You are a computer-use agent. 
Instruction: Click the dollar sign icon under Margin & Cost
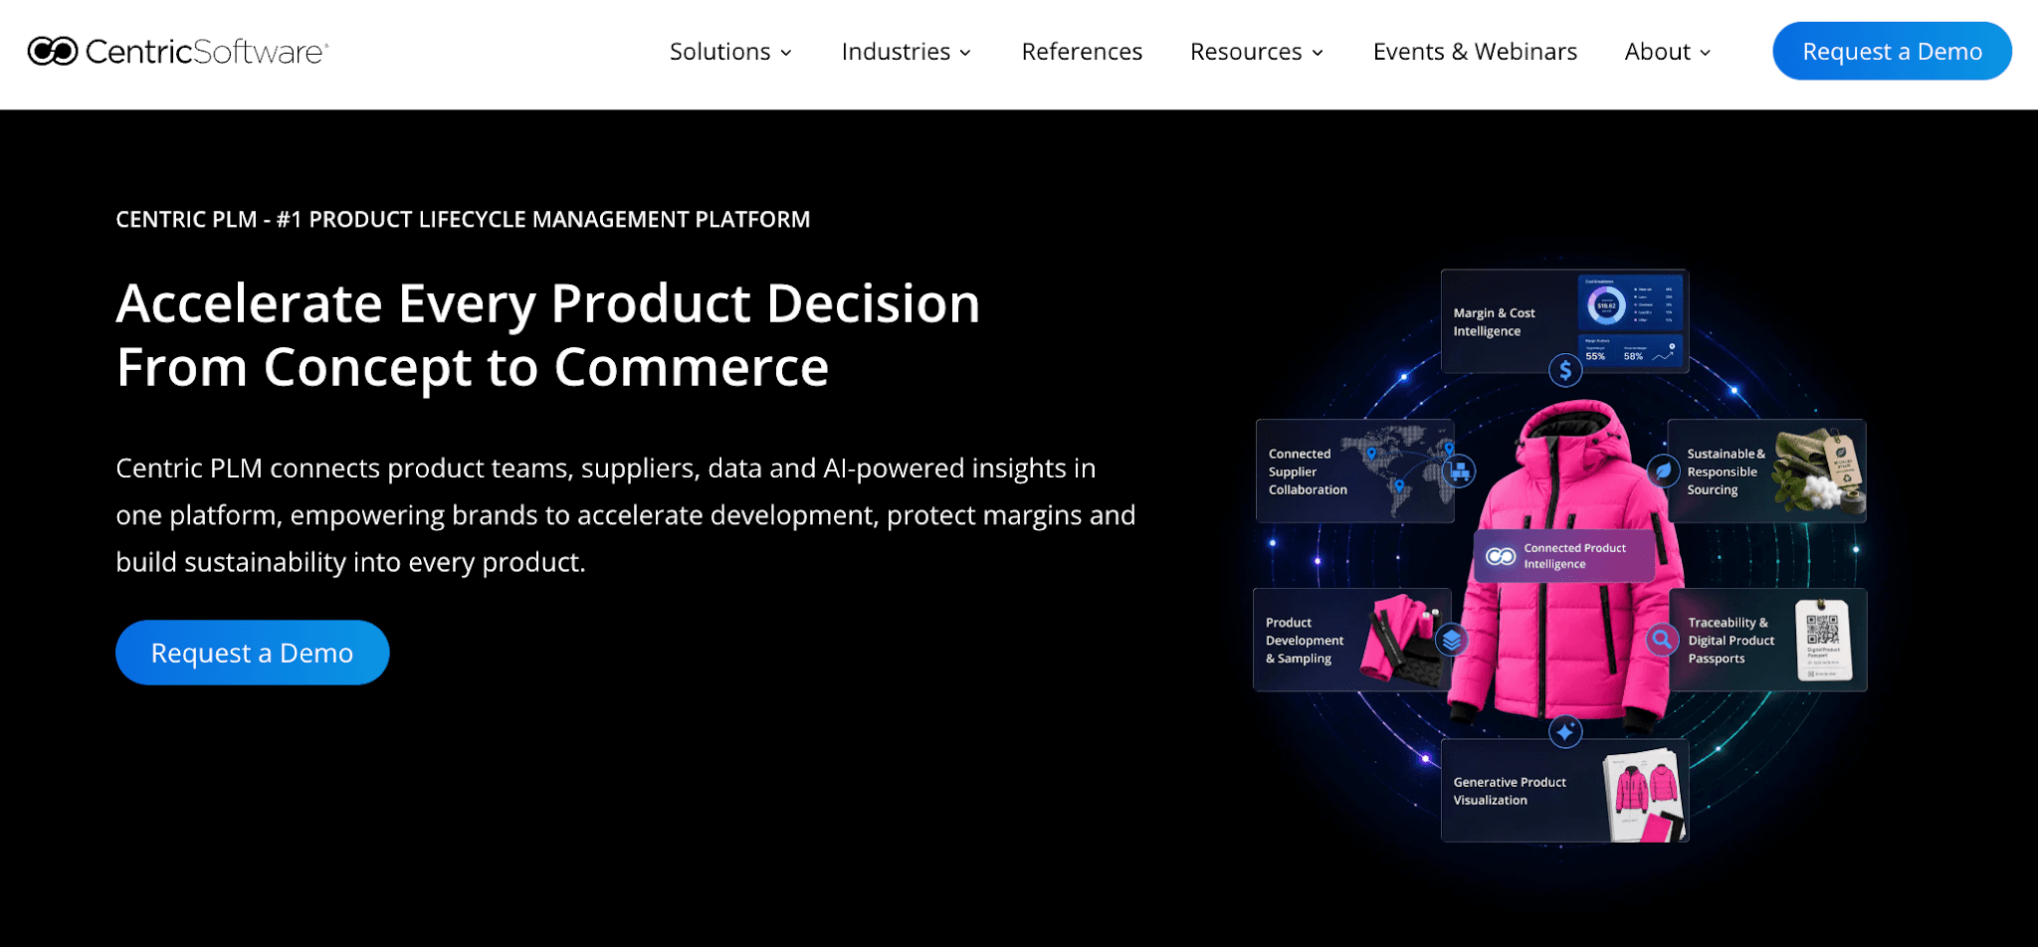[x=1565, y=371]
